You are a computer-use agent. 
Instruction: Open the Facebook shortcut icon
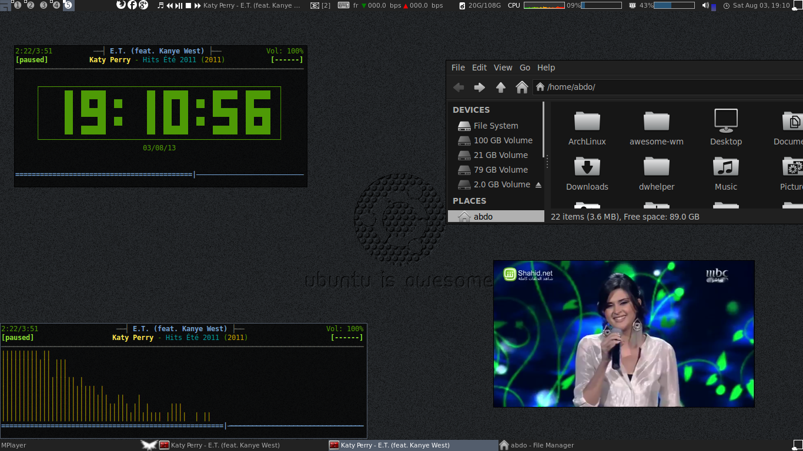click(132, 5)
